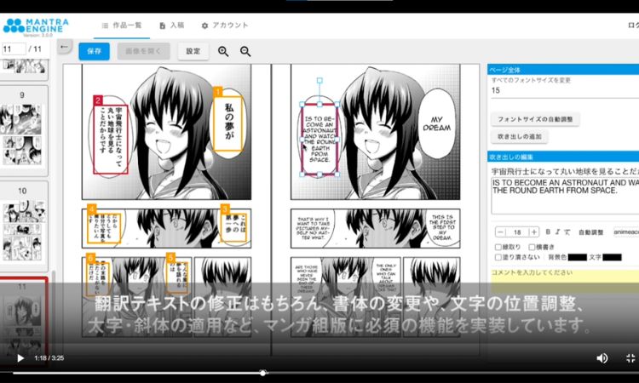639x383 pixels.
Task: Click the video volume speaker icon
Action: click(602, 358)
